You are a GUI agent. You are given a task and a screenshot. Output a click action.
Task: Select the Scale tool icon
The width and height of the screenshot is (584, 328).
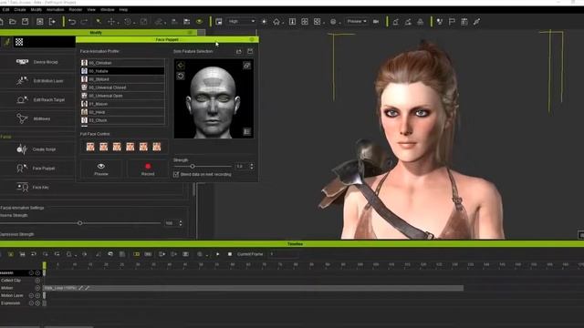(x=144, y=22)
